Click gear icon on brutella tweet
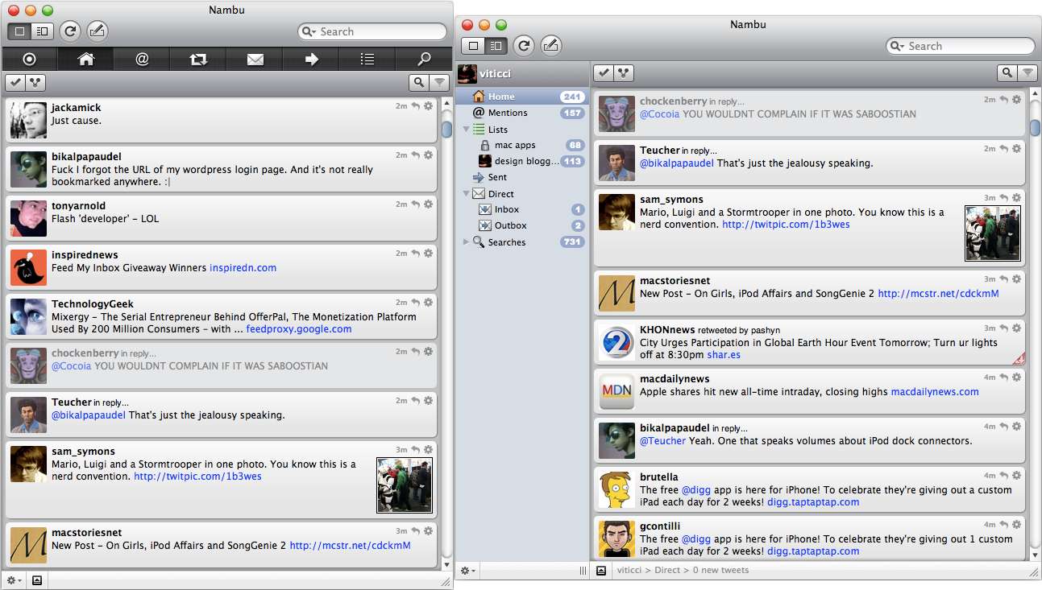Viewport: 1042px width, 590px height. coord(1017,475)
